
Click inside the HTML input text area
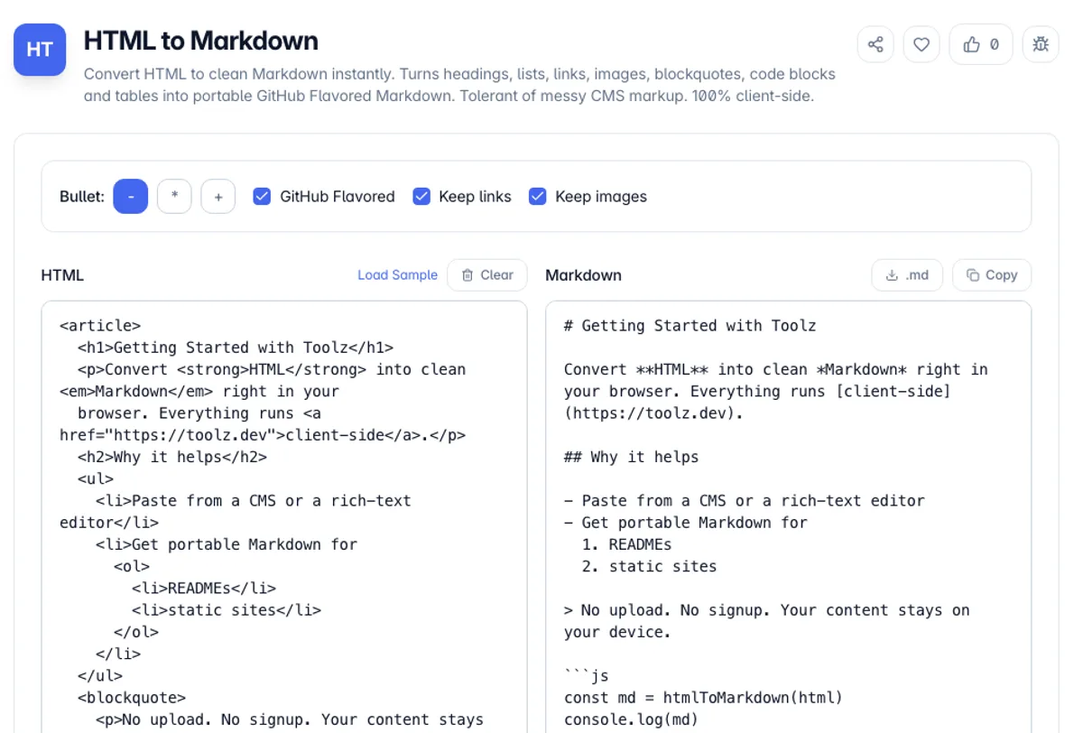[284, 516]
